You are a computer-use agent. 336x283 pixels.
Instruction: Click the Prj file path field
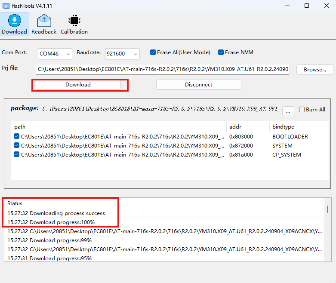[x=163, y=69]
